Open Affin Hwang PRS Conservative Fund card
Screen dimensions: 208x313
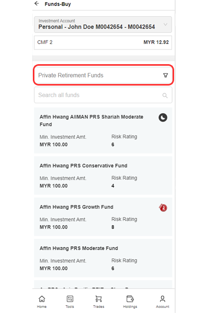(103, 175)
